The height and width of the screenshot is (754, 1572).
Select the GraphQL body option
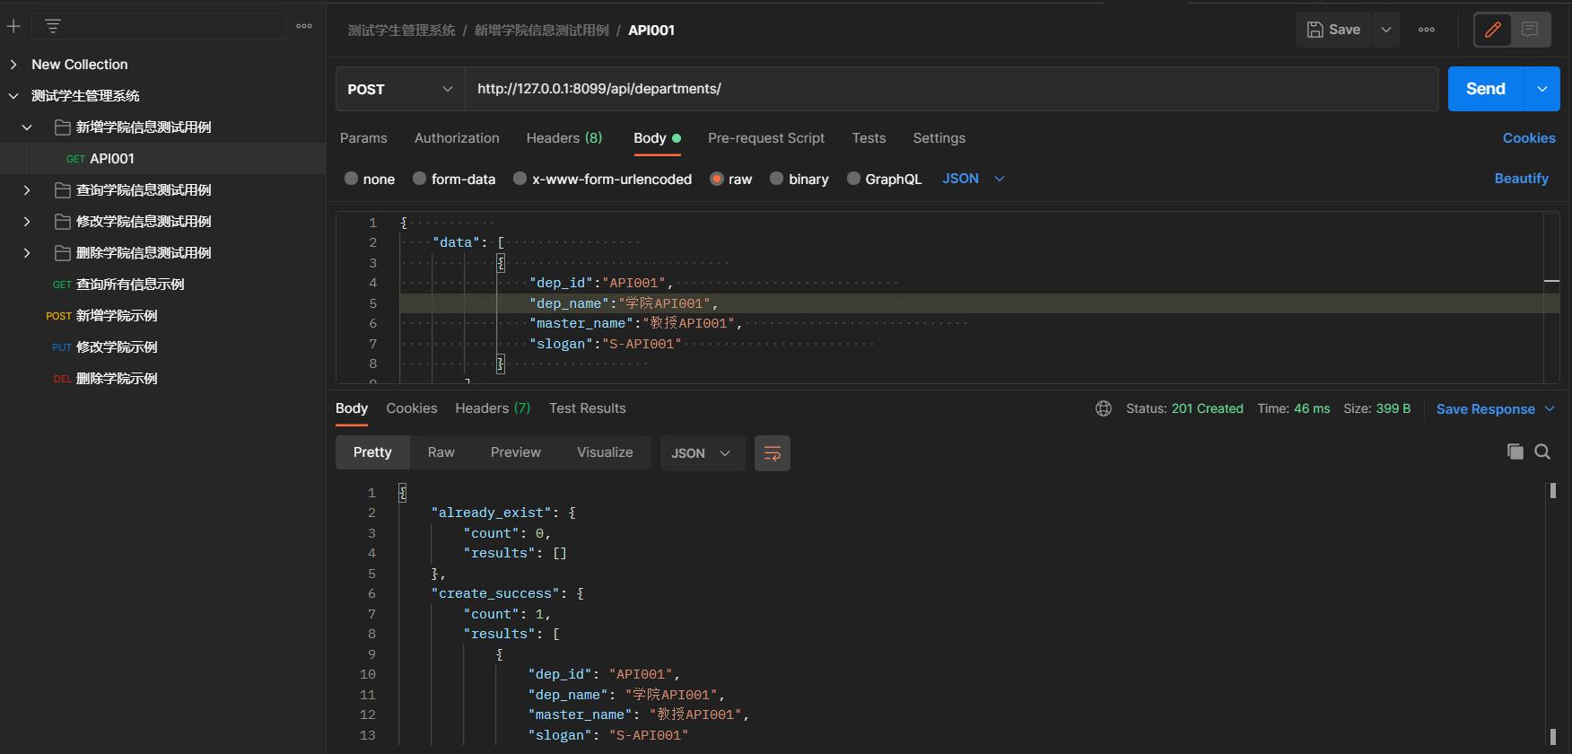point(853,179)
